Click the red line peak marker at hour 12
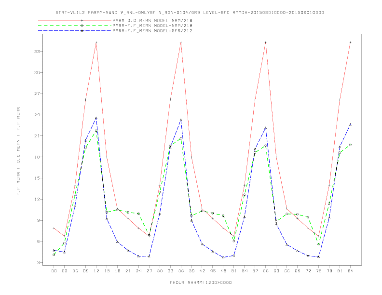The image size is (382, 295). (96, 42)
